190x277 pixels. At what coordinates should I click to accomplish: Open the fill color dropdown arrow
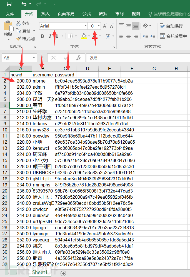click(x=89, y=36)
